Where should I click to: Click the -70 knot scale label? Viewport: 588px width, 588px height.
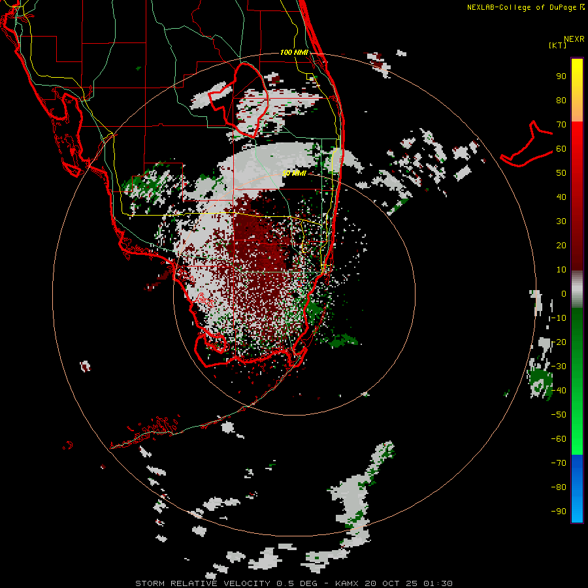coord(559,463)
